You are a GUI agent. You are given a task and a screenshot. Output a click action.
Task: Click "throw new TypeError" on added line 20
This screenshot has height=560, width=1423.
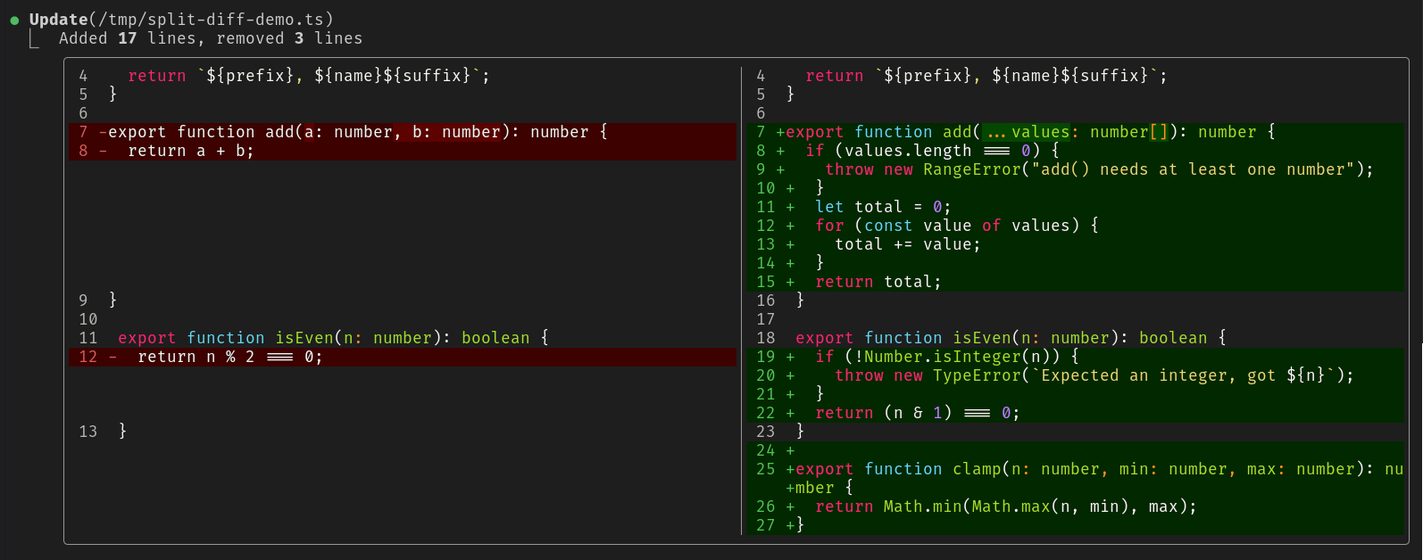click(928, 375)
